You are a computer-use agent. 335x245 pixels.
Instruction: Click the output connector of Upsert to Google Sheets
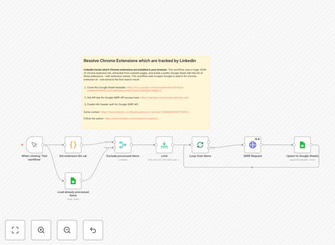[310, 145]
